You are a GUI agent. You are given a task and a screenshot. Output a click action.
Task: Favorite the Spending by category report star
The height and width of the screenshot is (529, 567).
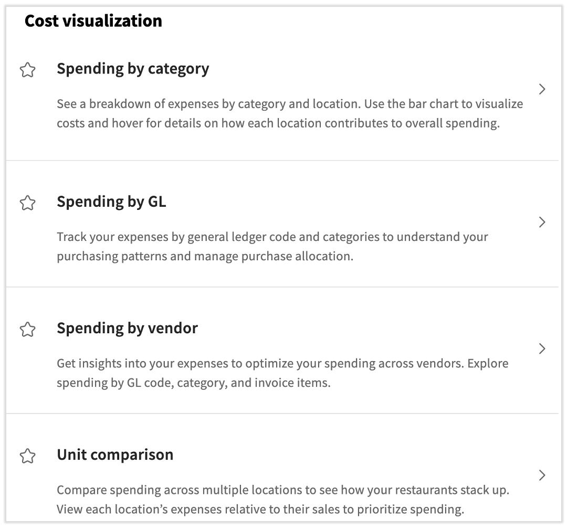[27, 70]
